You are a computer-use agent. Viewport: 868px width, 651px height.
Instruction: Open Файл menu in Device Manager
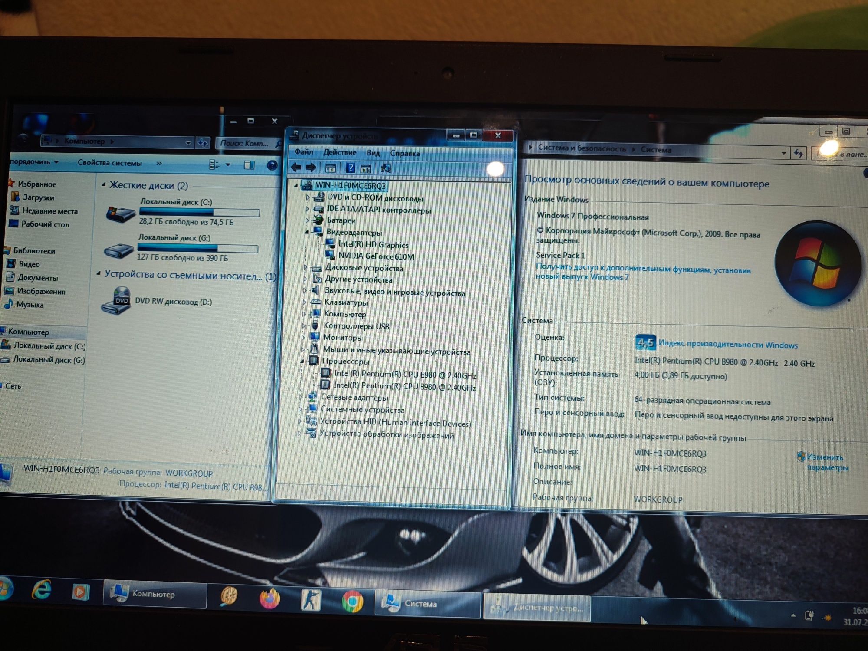[304, 151]
